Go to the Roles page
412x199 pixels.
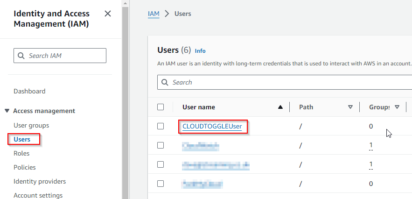(21, 153)
